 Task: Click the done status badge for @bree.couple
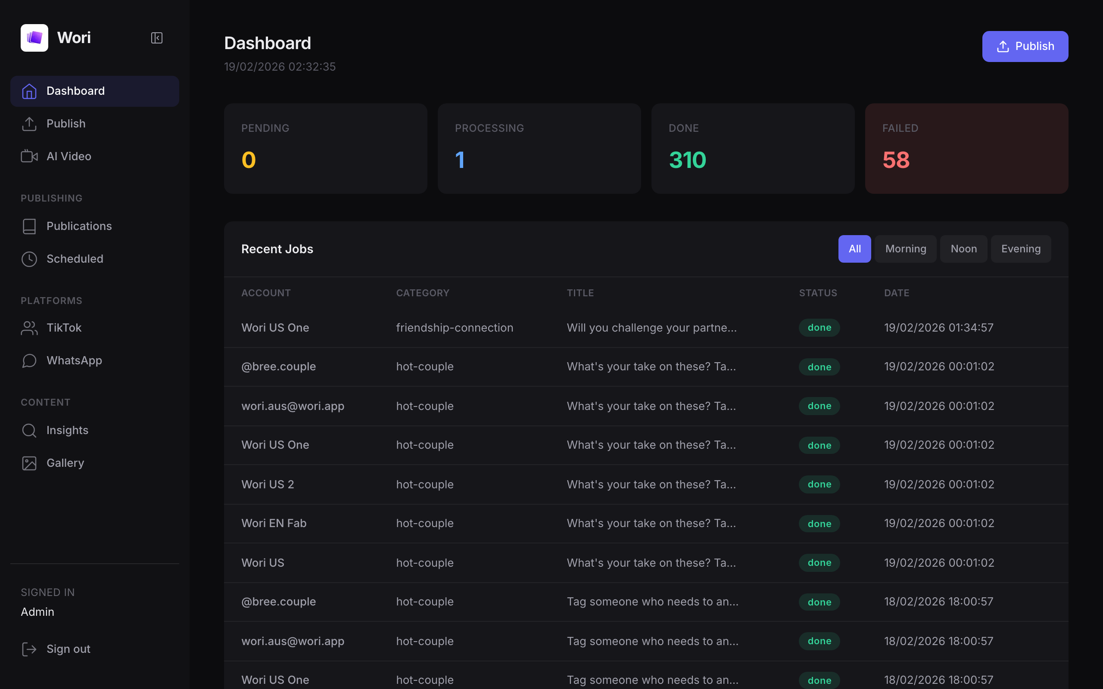click(x=819, y=366)
